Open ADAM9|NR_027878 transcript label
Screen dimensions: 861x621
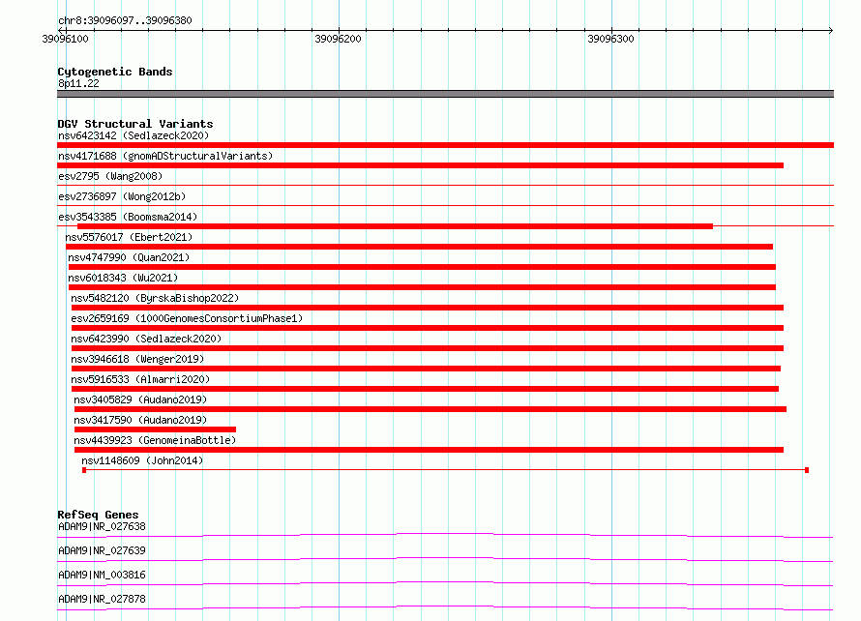(x=102, y=599)
